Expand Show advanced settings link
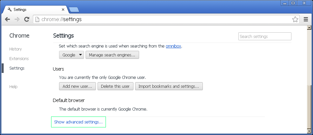 point(78,122)
